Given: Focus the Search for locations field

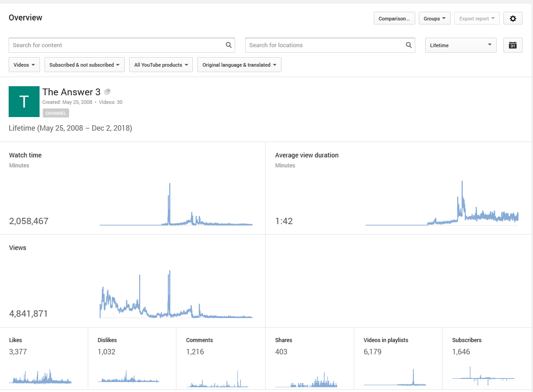Looking at the screenshot, I should [x=330, y=45].
